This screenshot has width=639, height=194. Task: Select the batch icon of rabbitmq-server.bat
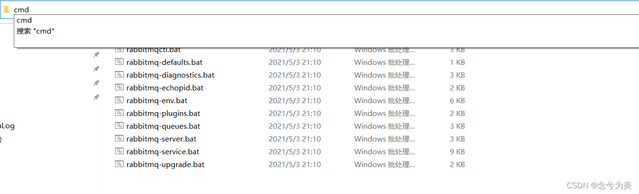[x=119, y=139]
